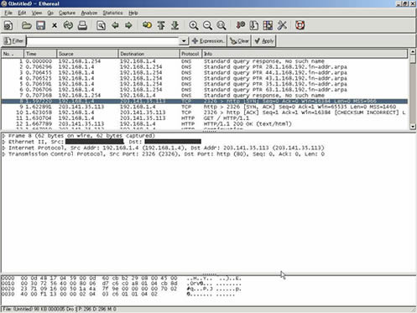Click hex dump row 0010
The width and height of the screenshot is (417, 313).
[x=122, y=284]
